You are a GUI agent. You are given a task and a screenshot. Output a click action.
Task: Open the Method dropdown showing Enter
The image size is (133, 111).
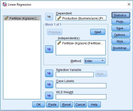[95, 61]
